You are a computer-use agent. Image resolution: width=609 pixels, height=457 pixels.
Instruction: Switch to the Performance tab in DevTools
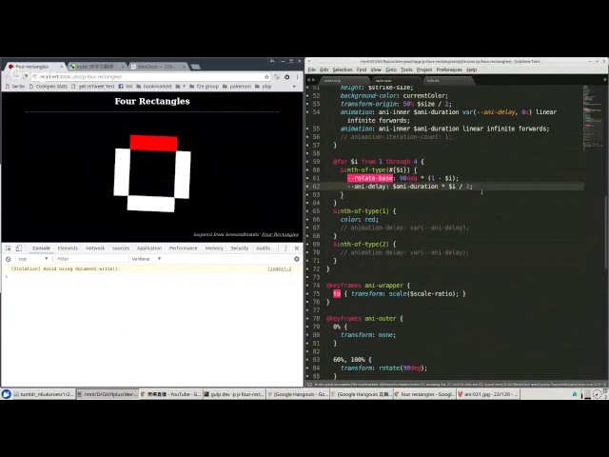pos(184,248)
